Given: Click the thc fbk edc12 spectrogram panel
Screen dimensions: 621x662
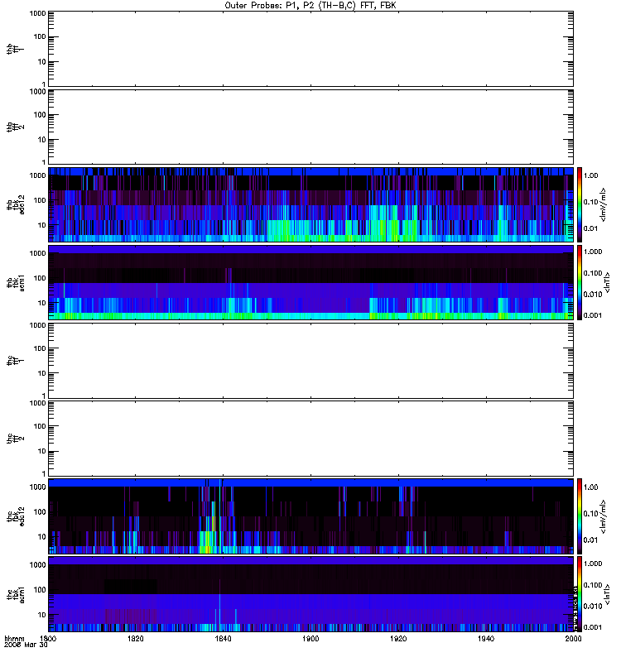Looking at the screenshot, I should (x=310, y=516).
